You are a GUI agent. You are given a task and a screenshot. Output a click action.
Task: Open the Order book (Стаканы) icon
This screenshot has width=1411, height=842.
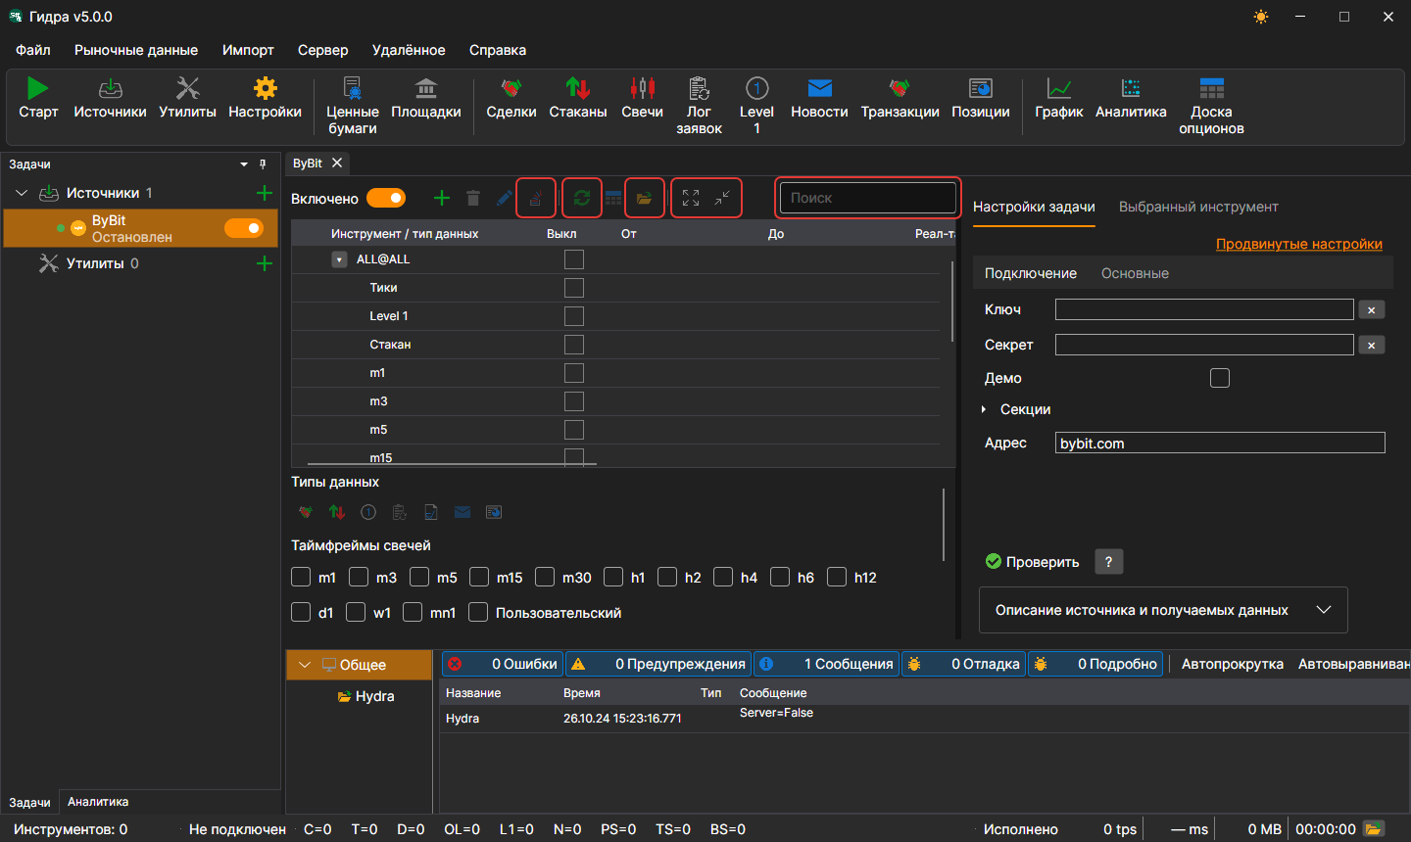577,88
